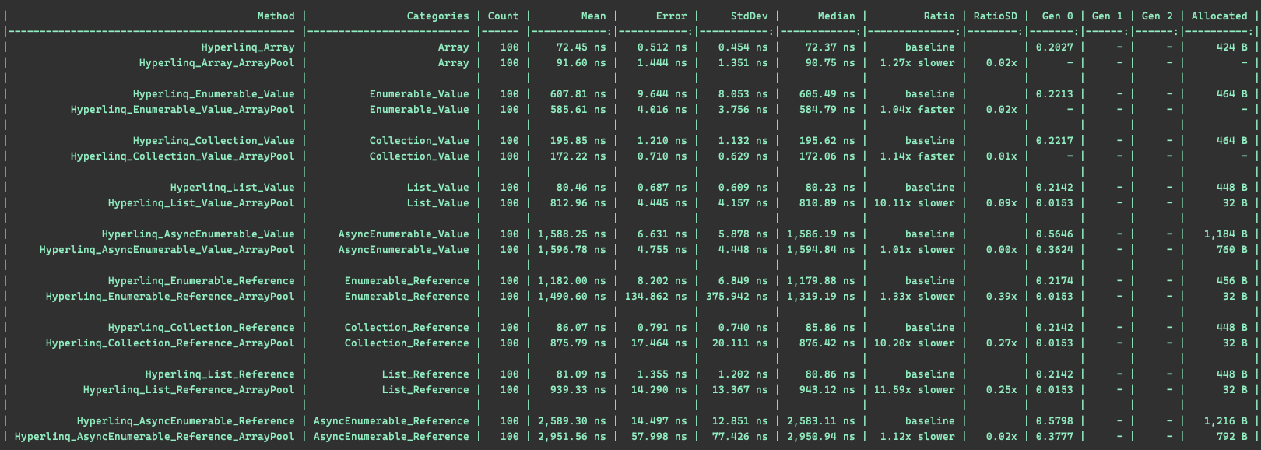Click the ratio 1.01x slower
Viewport: 1261px width, 450px height.
pos(918,249)
